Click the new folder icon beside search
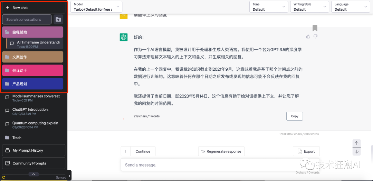 click(x=58, y=19)
